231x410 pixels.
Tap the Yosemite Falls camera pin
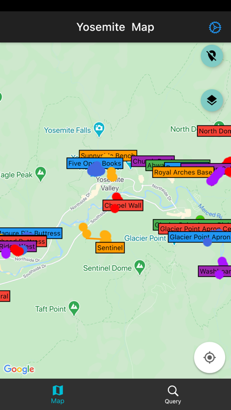pyautogui.click(x=99, y=130)
